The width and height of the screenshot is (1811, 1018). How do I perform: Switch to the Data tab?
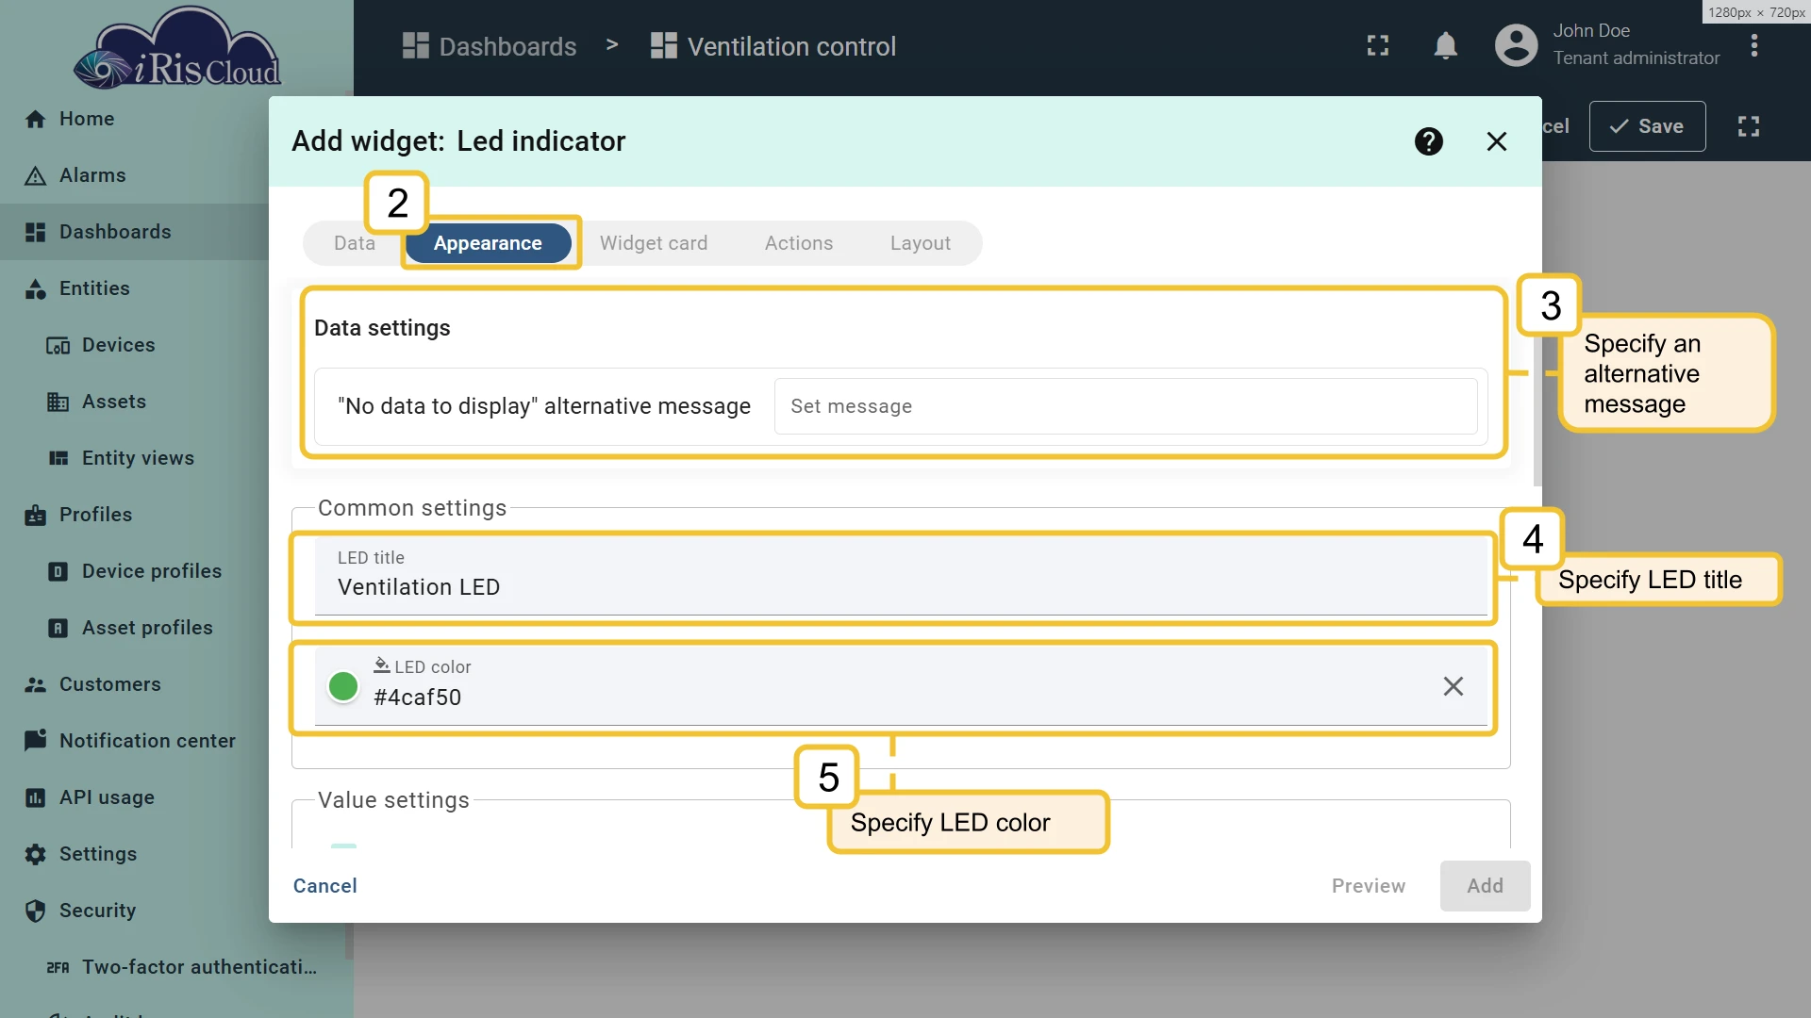click(x=354, y=243)
